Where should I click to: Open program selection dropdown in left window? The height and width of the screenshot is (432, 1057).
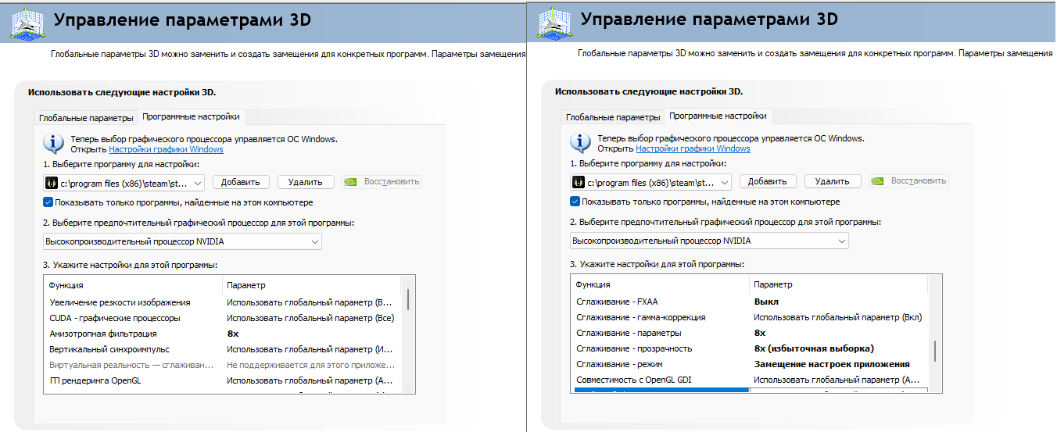124,182
